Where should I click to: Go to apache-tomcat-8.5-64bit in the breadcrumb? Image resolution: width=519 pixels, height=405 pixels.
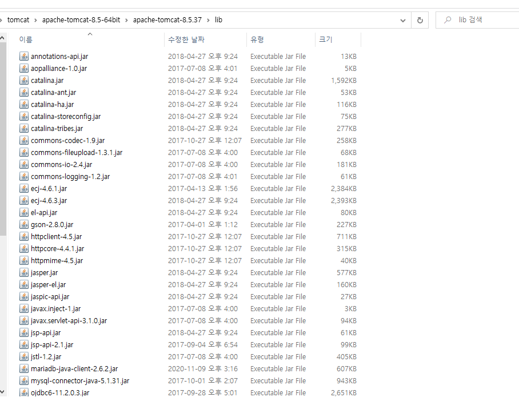click(x=81, y=20)
